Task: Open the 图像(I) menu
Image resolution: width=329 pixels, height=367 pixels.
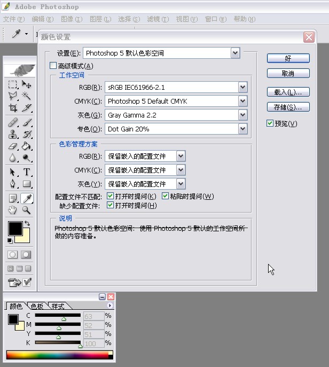Action: pos(72,19)
